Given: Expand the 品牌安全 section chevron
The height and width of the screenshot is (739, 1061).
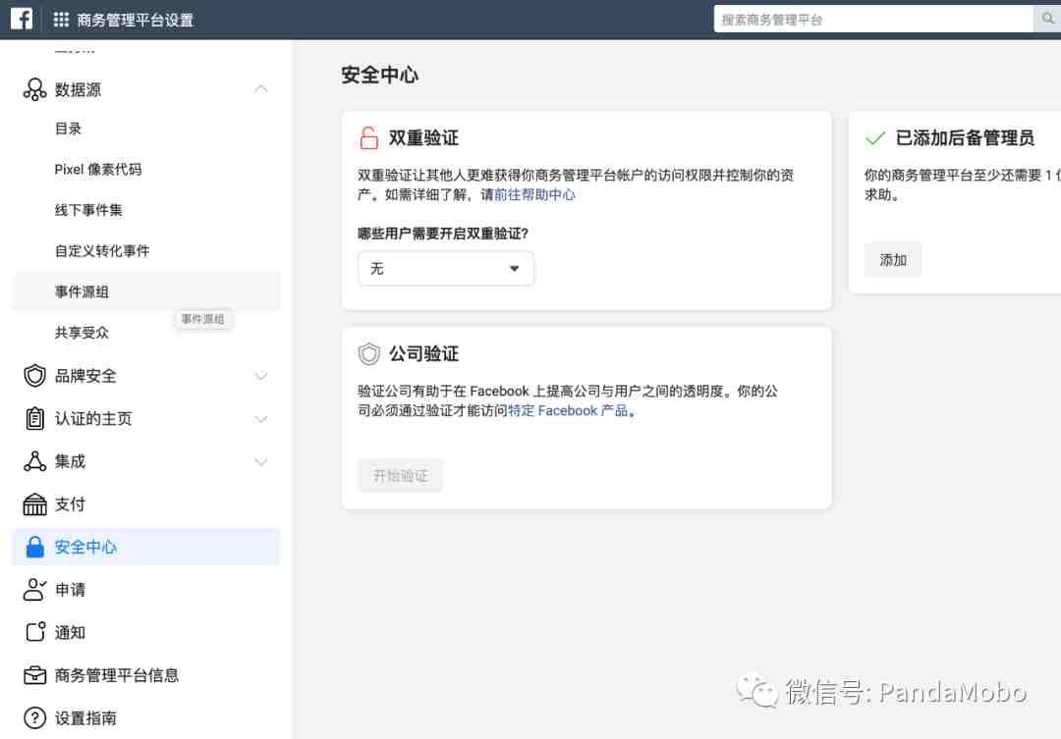Looking at the screenshot, I should pos(261,376).
